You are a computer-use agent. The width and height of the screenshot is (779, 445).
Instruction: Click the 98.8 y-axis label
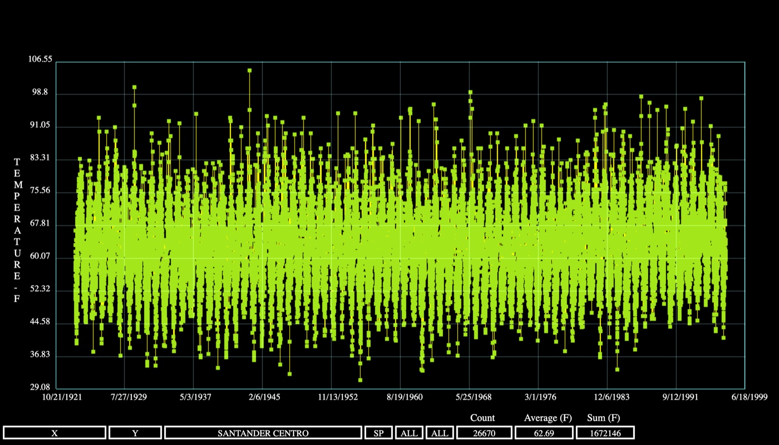tap(39, 92)
